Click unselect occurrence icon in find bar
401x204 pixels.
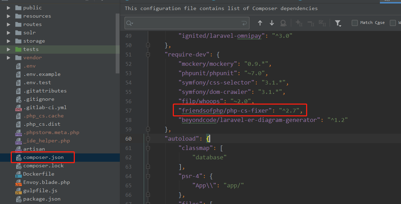[x=311, y=23]
